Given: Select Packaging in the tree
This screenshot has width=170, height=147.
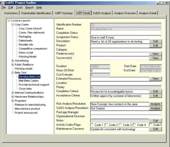Looking at the screenshot, I should tap(25, 37).
